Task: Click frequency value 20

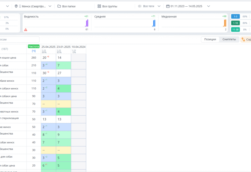Action: click(x=34, y=166)
